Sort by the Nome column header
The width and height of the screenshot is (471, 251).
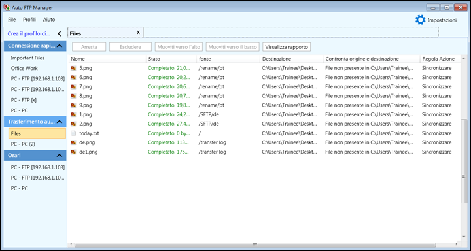click(107, 59)
